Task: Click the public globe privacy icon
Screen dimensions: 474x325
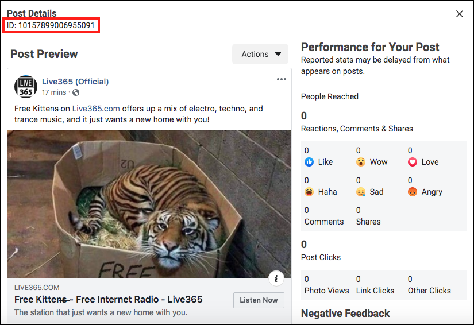Action: pyautogui.click(x=76, y=92)
